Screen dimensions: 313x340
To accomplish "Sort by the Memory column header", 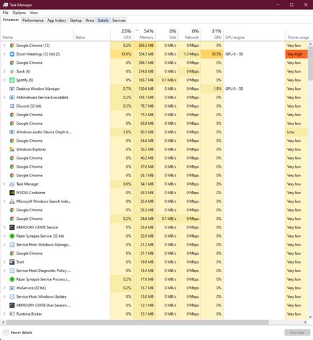I will 145,34.
